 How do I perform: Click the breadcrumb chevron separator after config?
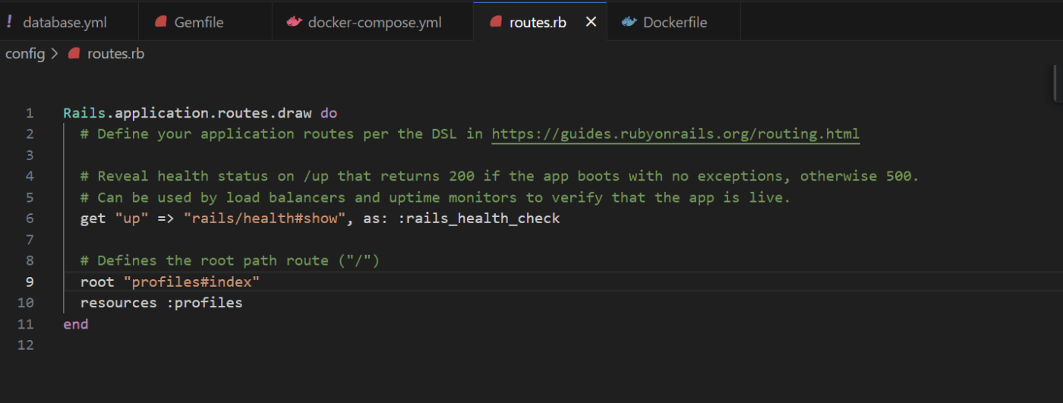(55, 54)
